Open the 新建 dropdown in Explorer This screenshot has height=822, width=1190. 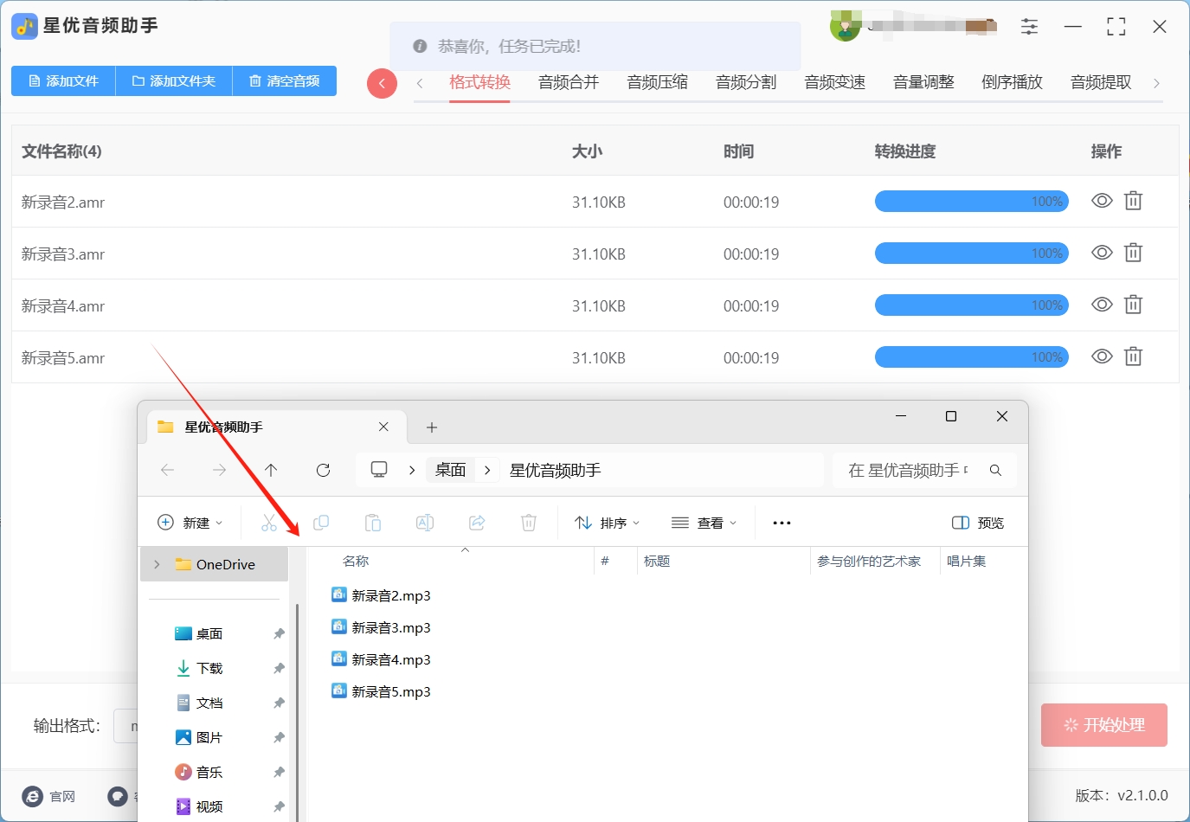click(x=190, y=523)
